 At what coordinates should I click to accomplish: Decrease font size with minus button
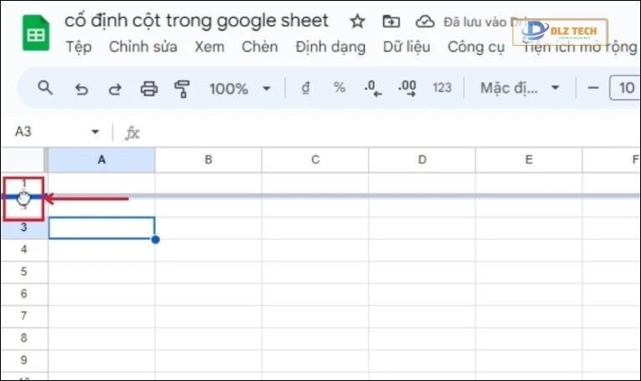pyautogui.click(x=593, y=88)
